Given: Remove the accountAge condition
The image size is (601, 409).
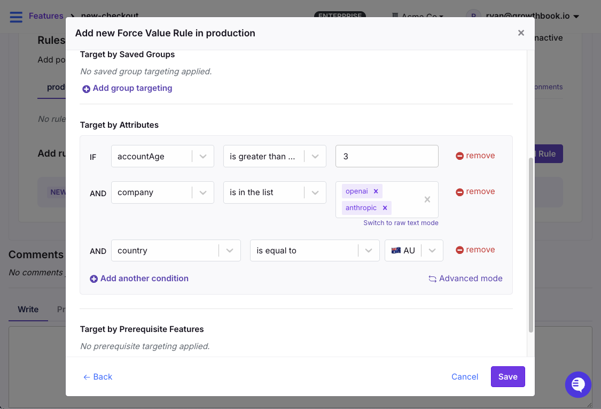Looking at the screenshot, I should (475, 156).
